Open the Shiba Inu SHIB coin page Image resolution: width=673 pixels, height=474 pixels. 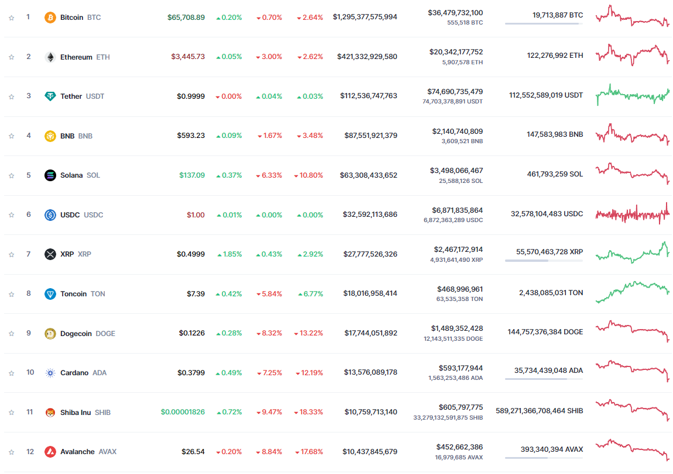click(x=85, y=412)
